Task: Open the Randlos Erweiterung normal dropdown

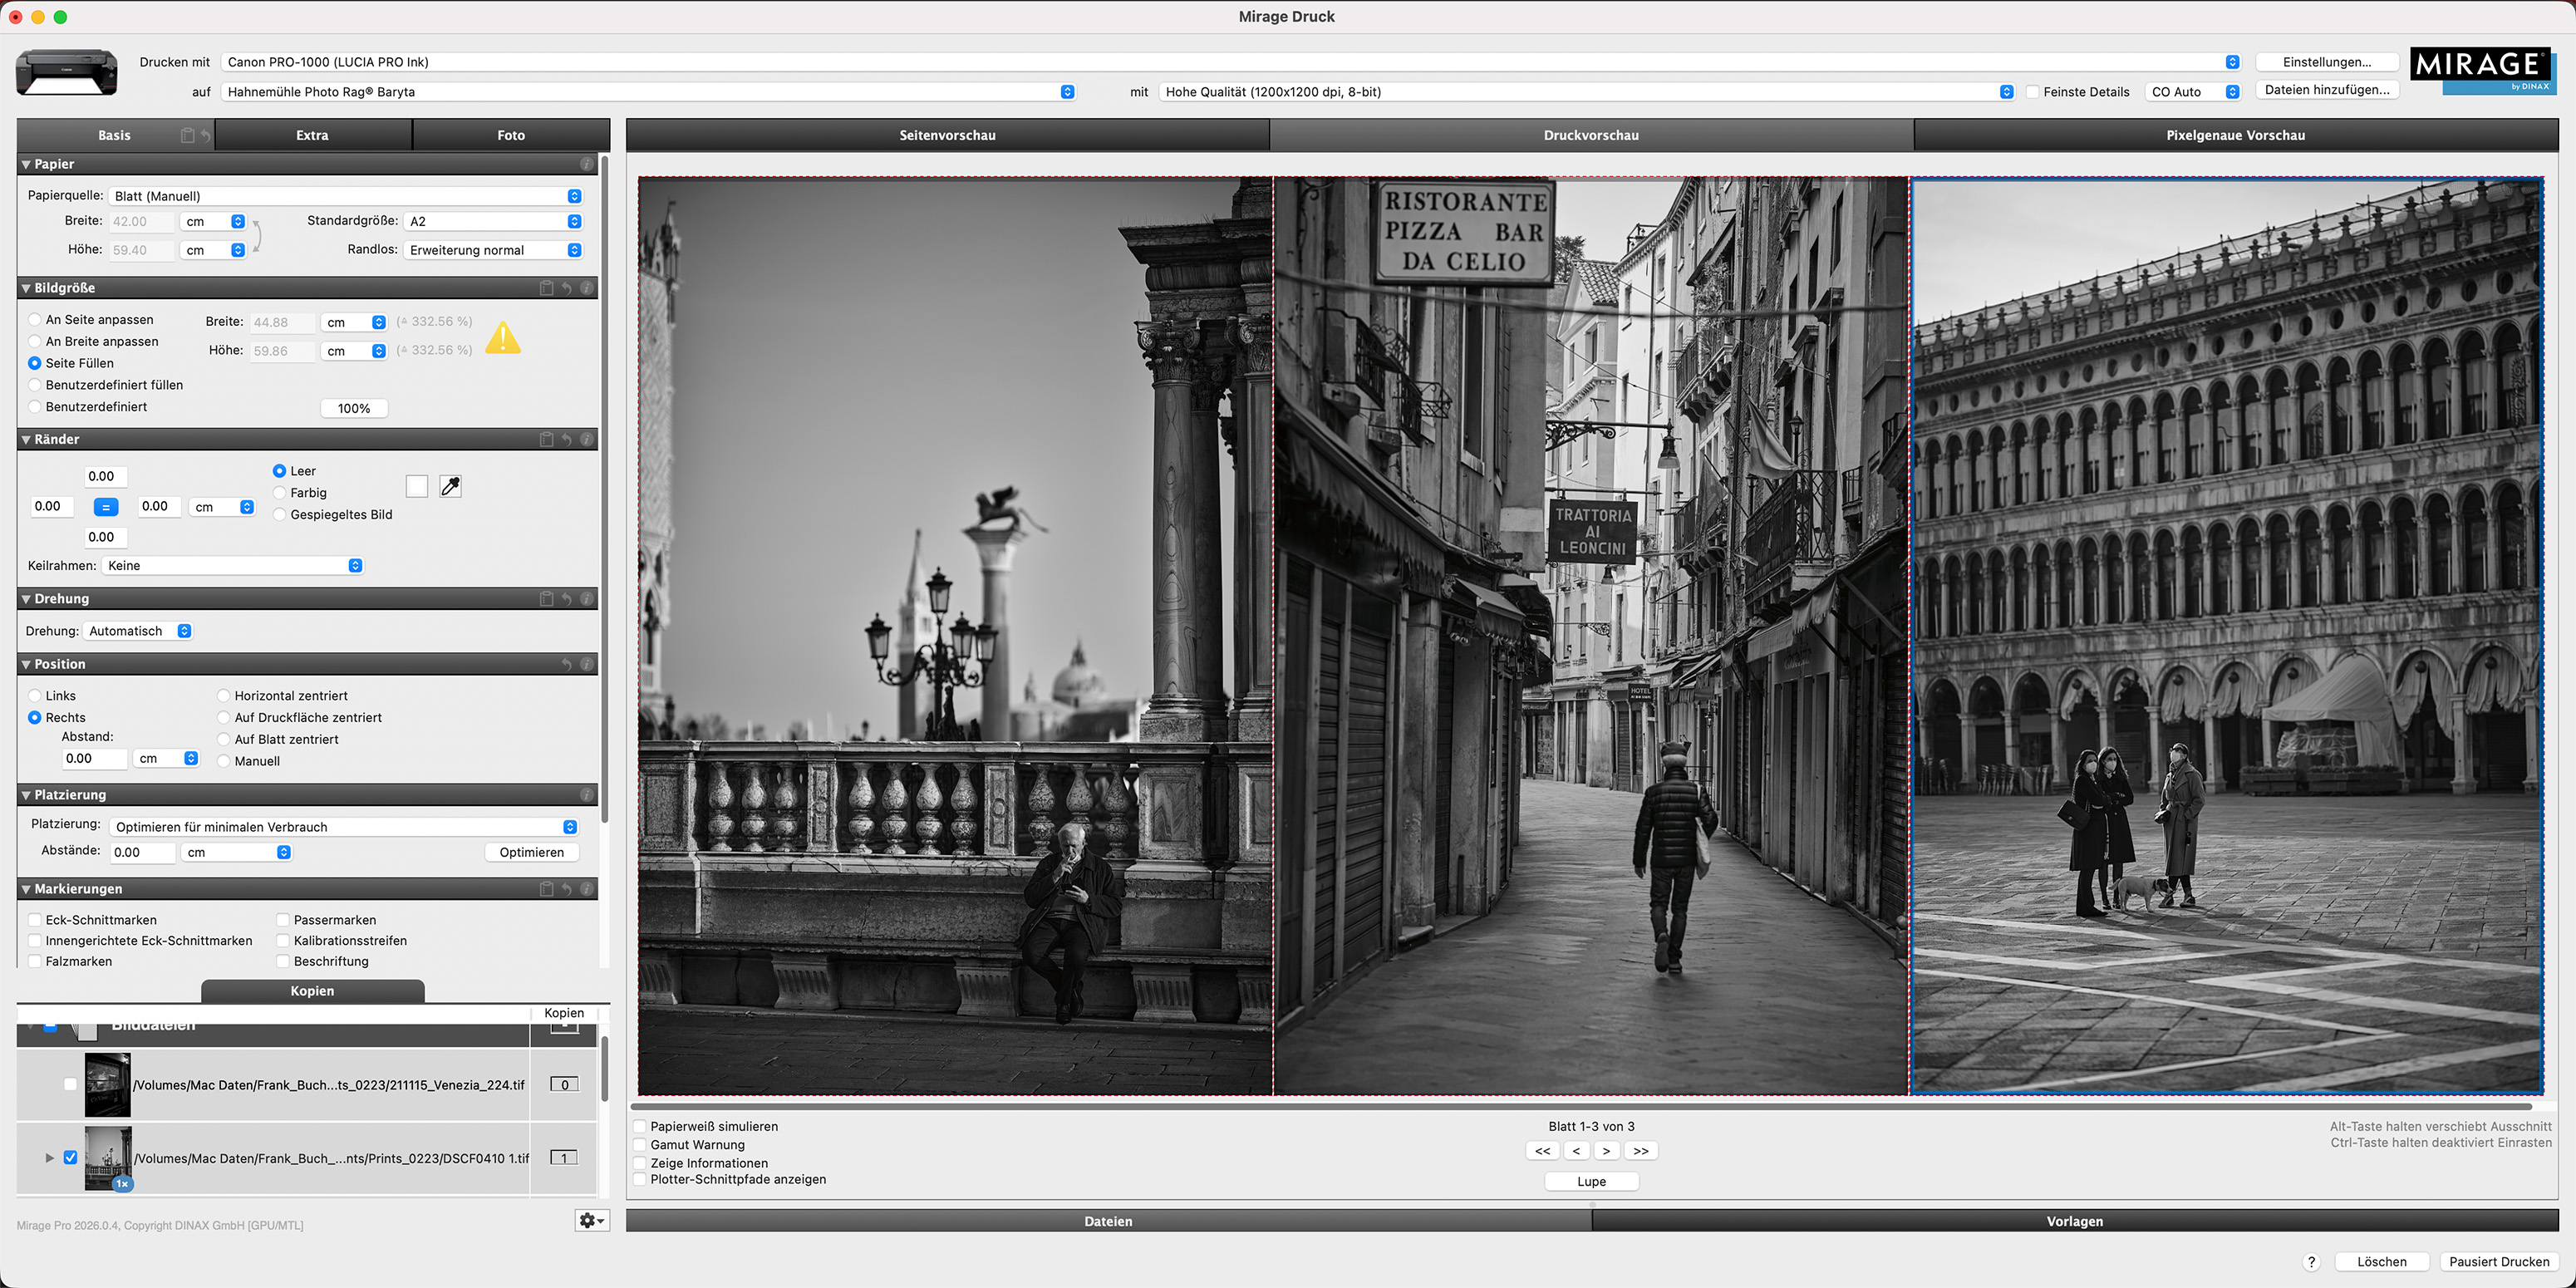Action: coord(493,250)
